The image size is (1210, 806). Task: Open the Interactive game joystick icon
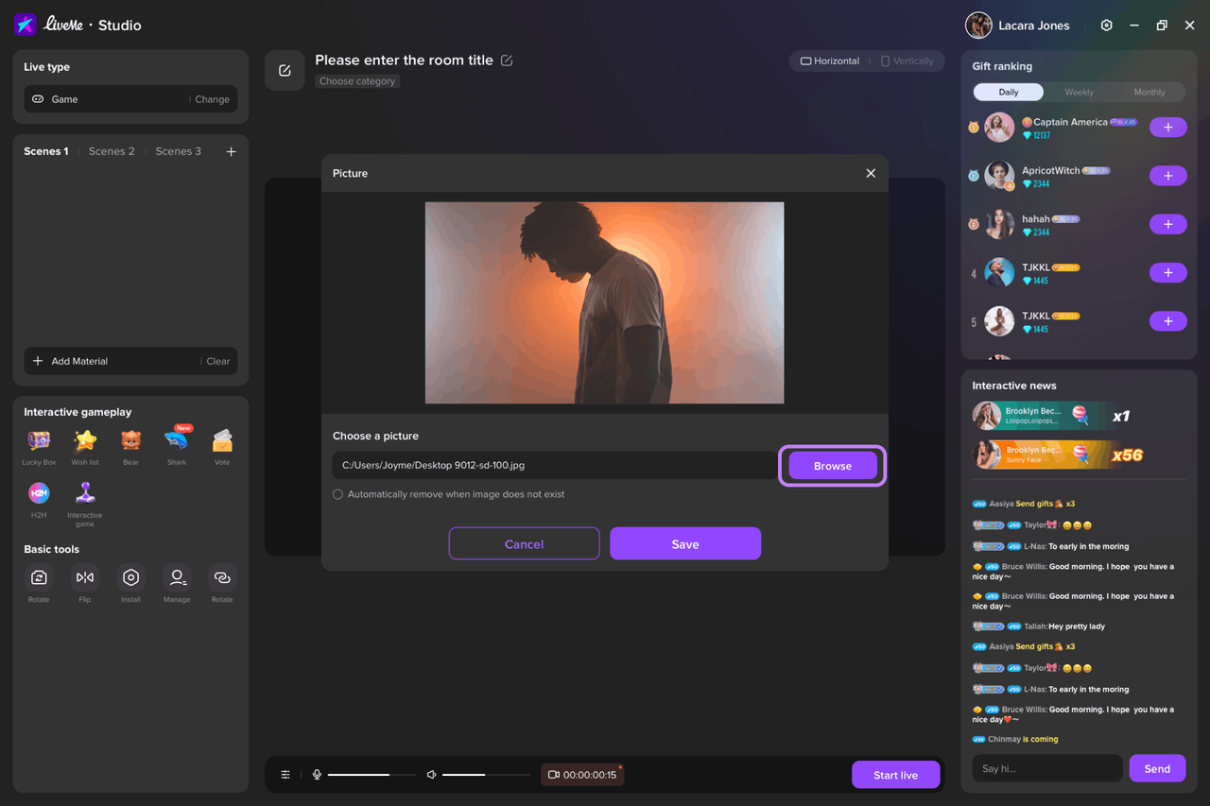(x=84, y=493)
